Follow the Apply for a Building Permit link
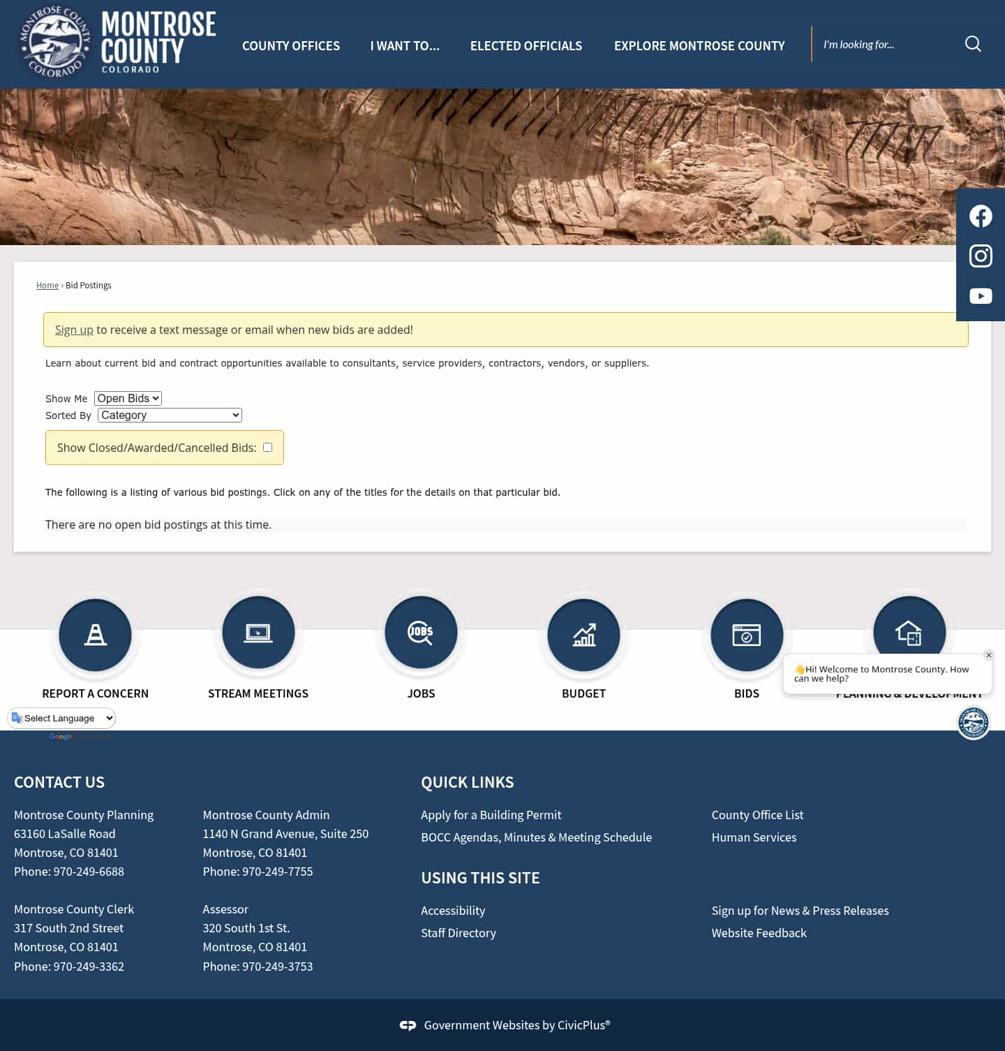 (491, 815)
